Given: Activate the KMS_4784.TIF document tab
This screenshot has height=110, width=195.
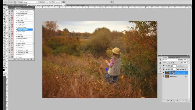Looking at the screenshot, I should pos(46,5).
